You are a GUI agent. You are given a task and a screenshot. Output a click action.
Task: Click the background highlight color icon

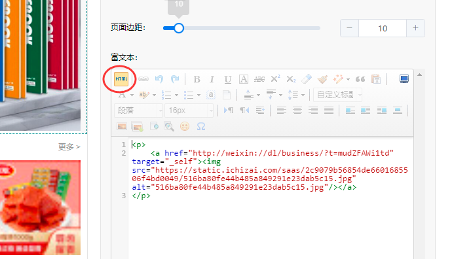pyautogui.click(x=143, y=95)
